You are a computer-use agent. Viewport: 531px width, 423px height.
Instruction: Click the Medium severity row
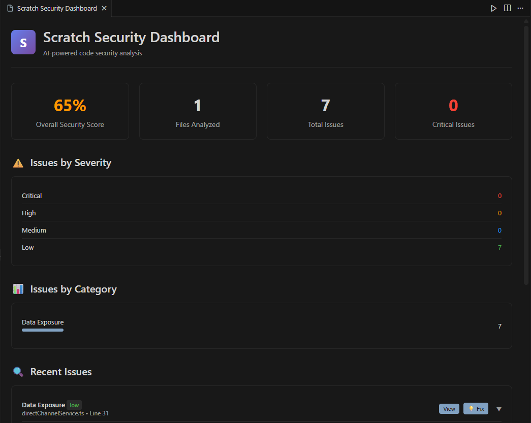(262, 230)
